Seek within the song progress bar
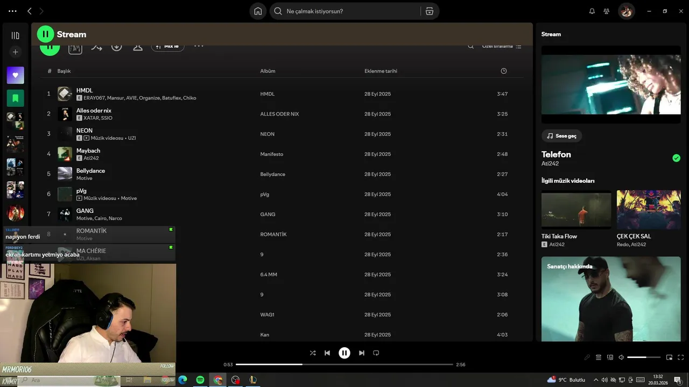This screenshot has height=387, width=689. click(344, 364)
